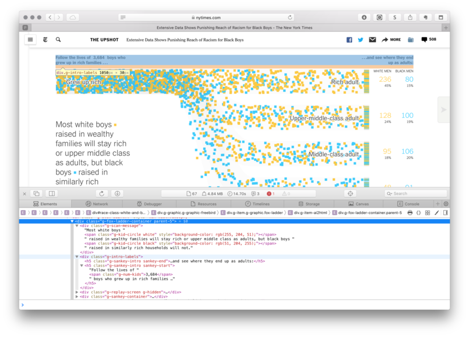The width and height of the screenshot is (469, 337).
Task: Detach the inspector into a separate window
Action: pyautogui.click(x=37, y=194)
